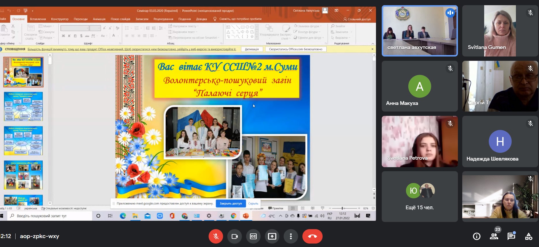
Task: Open the chat messages panel
Action: click(x=511, y=236)
